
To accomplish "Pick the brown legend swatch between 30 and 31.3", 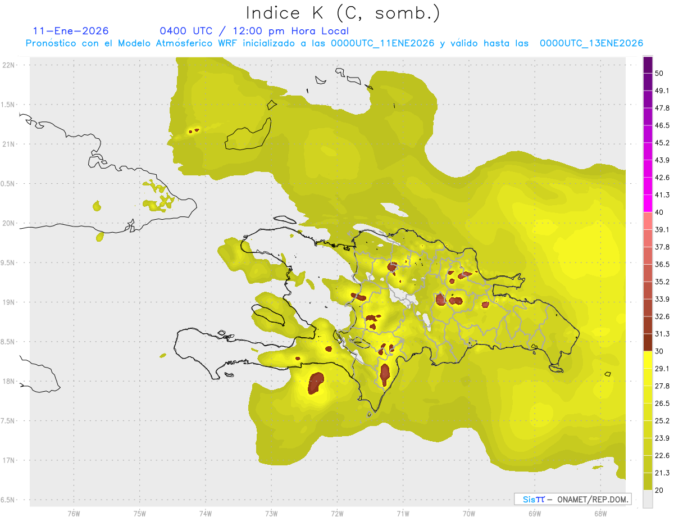I will point(648,342).
